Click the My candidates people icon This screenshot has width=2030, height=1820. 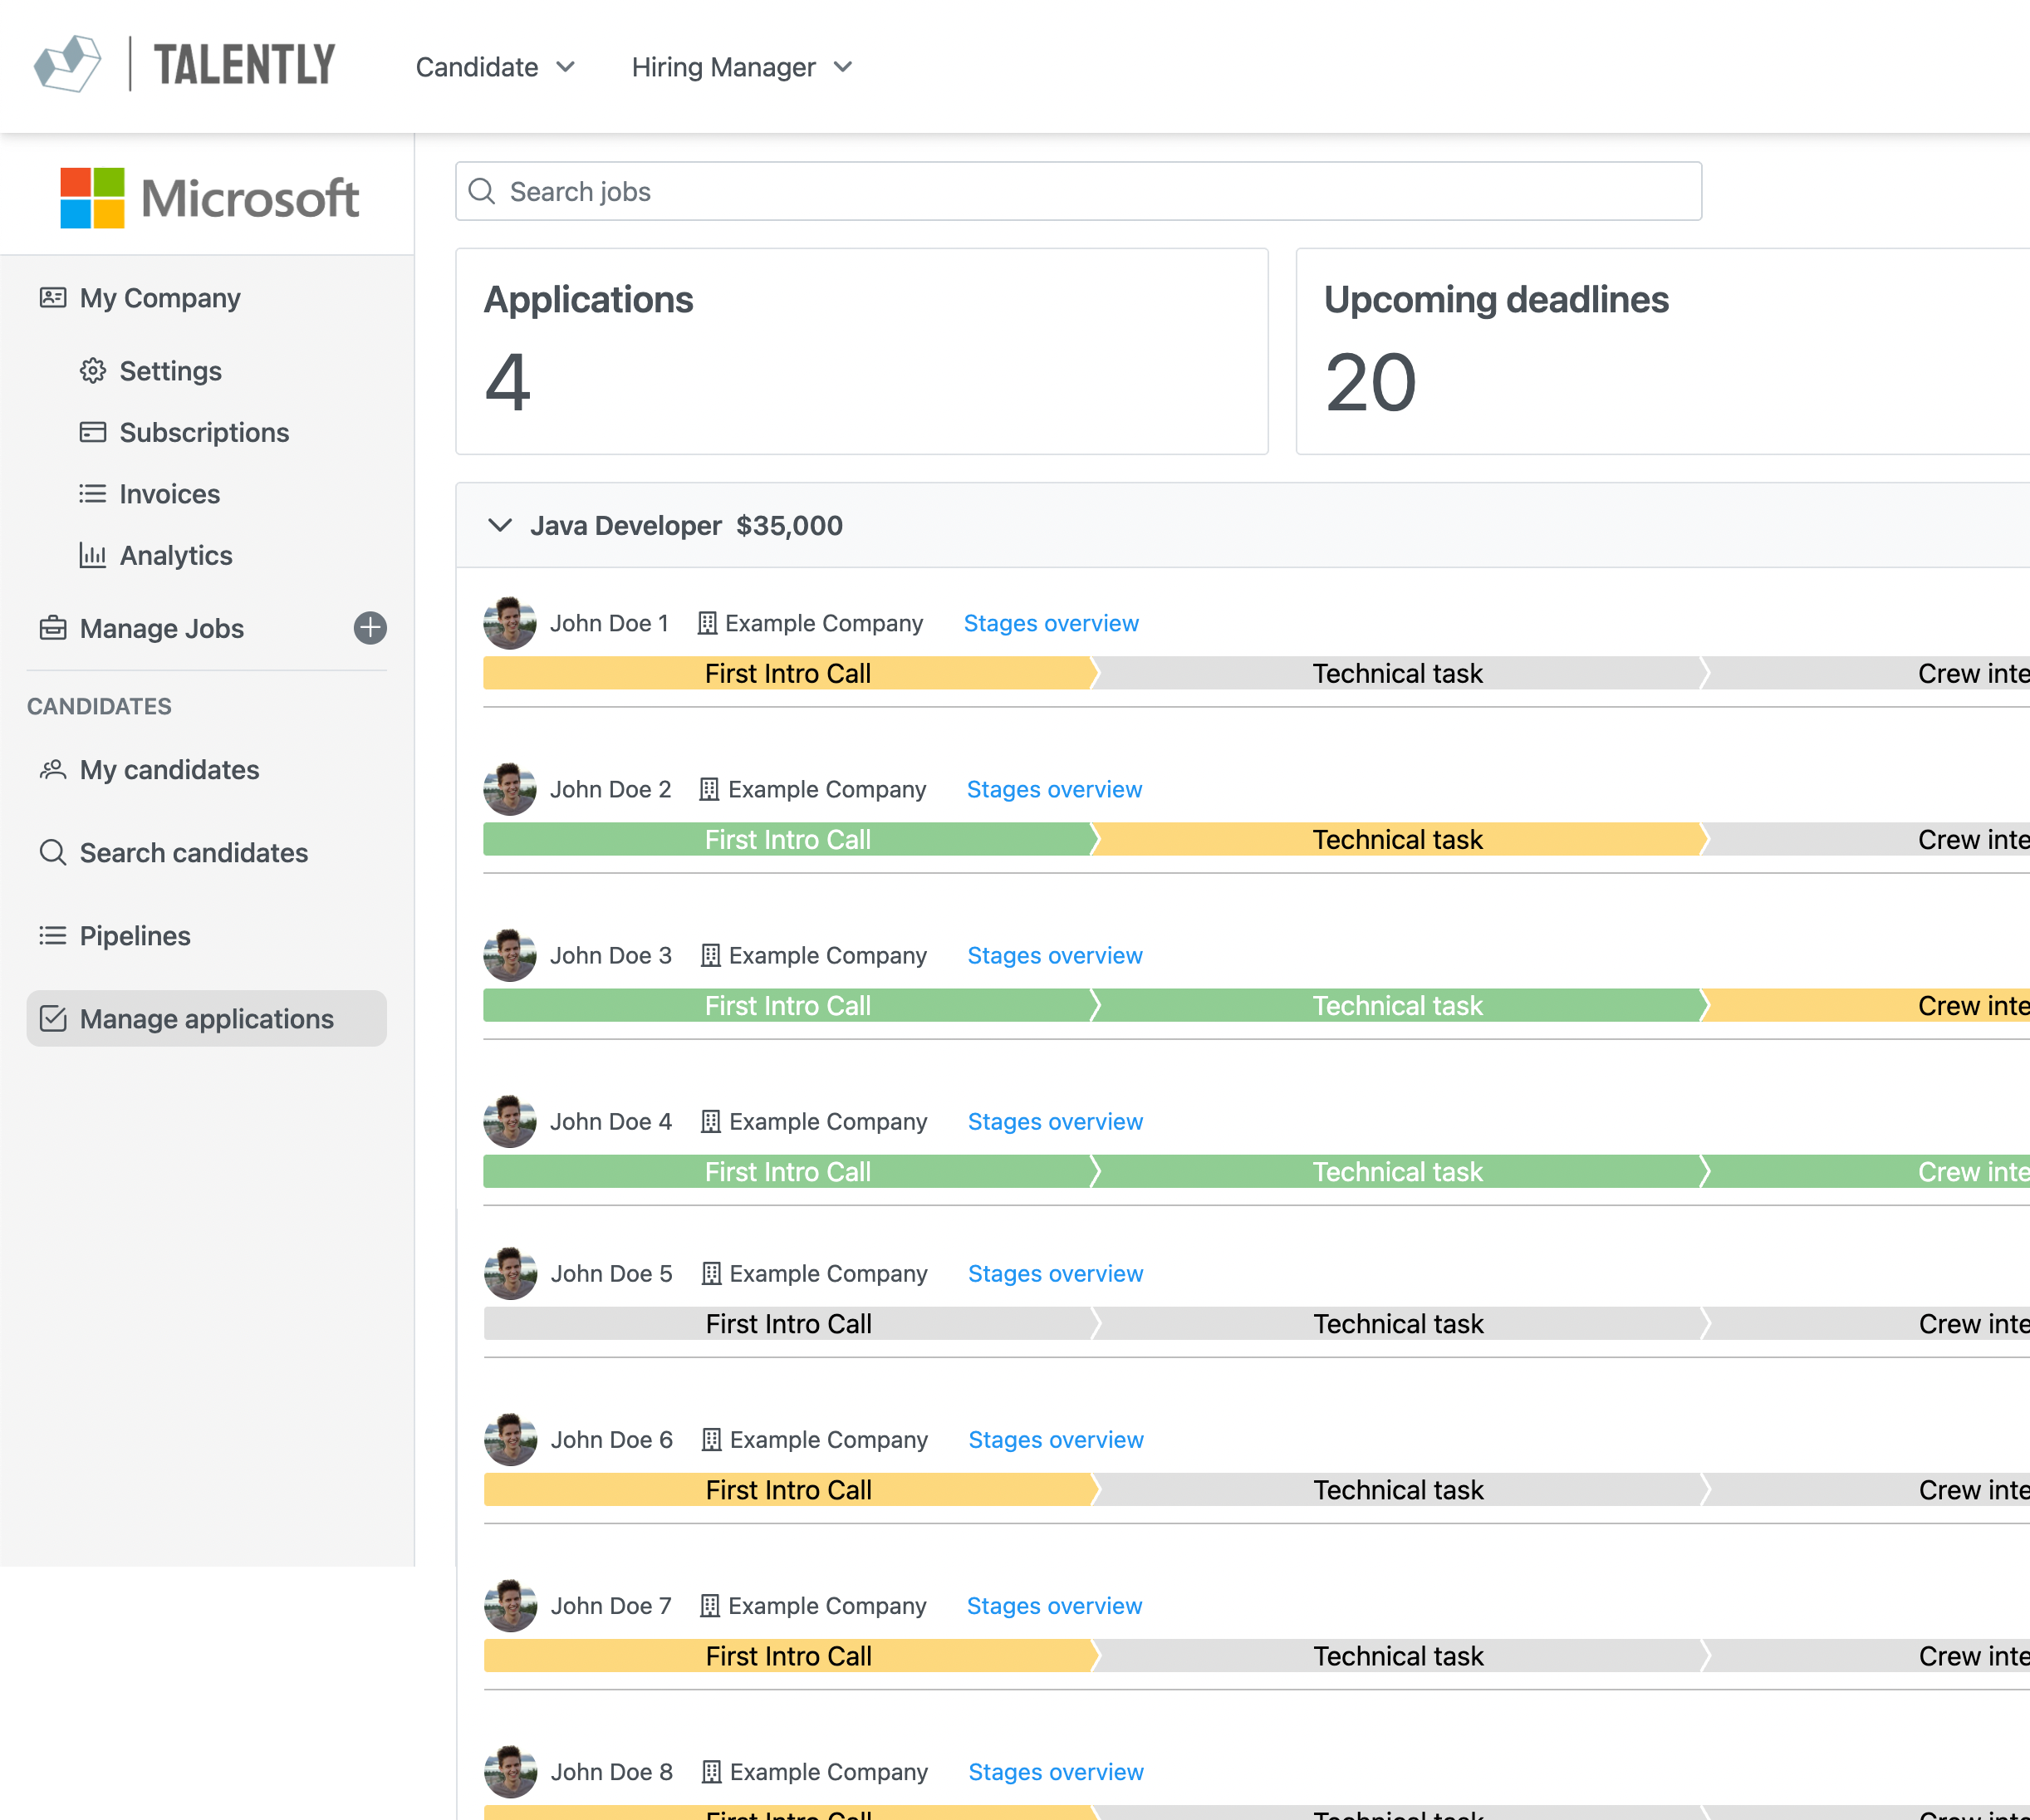pos(53,770)
